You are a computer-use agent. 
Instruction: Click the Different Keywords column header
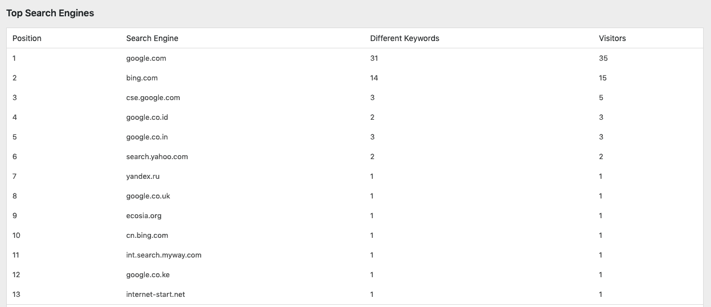point(405,38)
